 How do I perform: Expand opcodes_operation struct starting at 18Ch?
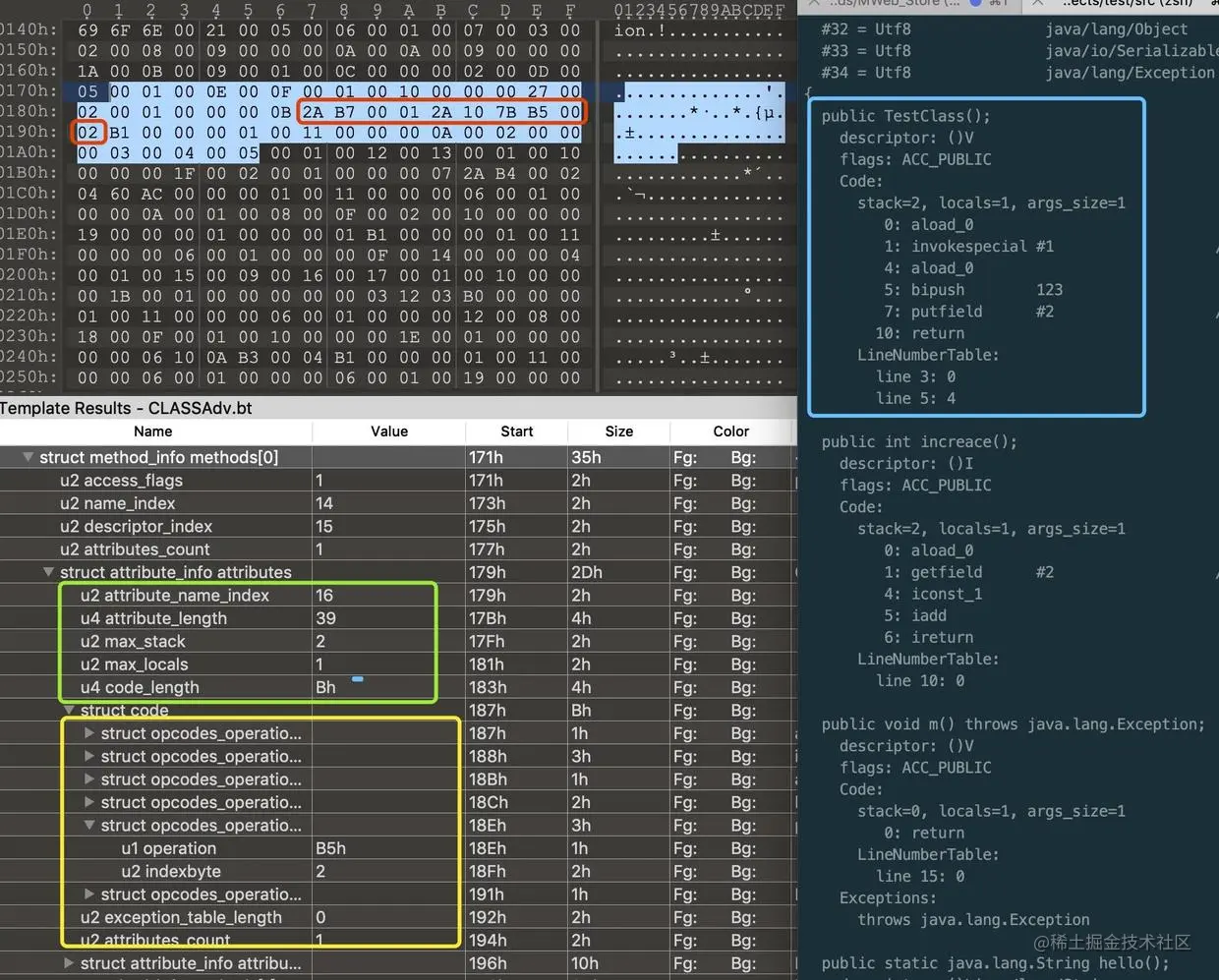[x=89, y=802]
